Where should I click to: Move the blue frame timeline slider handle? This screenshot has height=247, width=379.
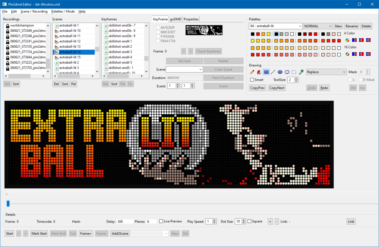point(8,203)
